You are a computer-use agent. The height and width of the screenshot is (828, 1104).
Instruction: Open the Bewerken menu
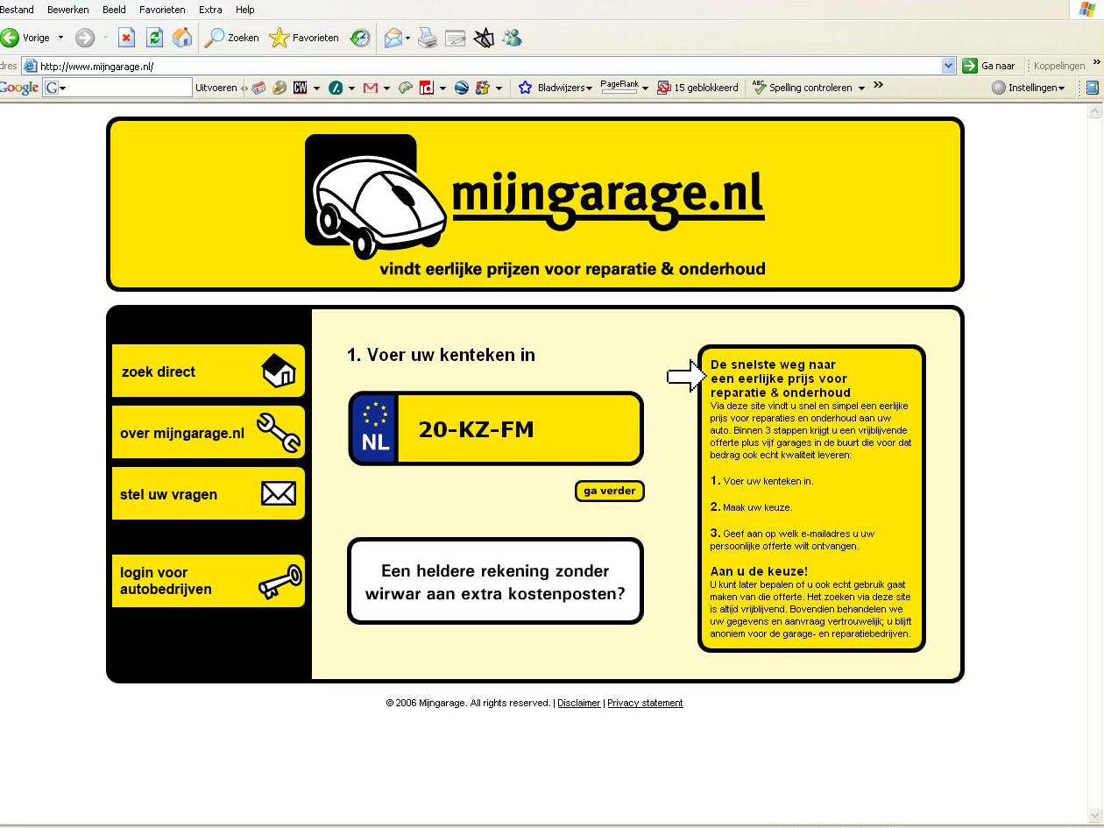tap(68, 10)
